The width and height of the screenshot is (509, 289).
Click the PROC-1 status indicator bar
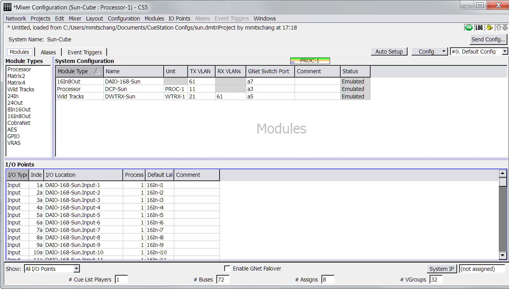point(310,61)
